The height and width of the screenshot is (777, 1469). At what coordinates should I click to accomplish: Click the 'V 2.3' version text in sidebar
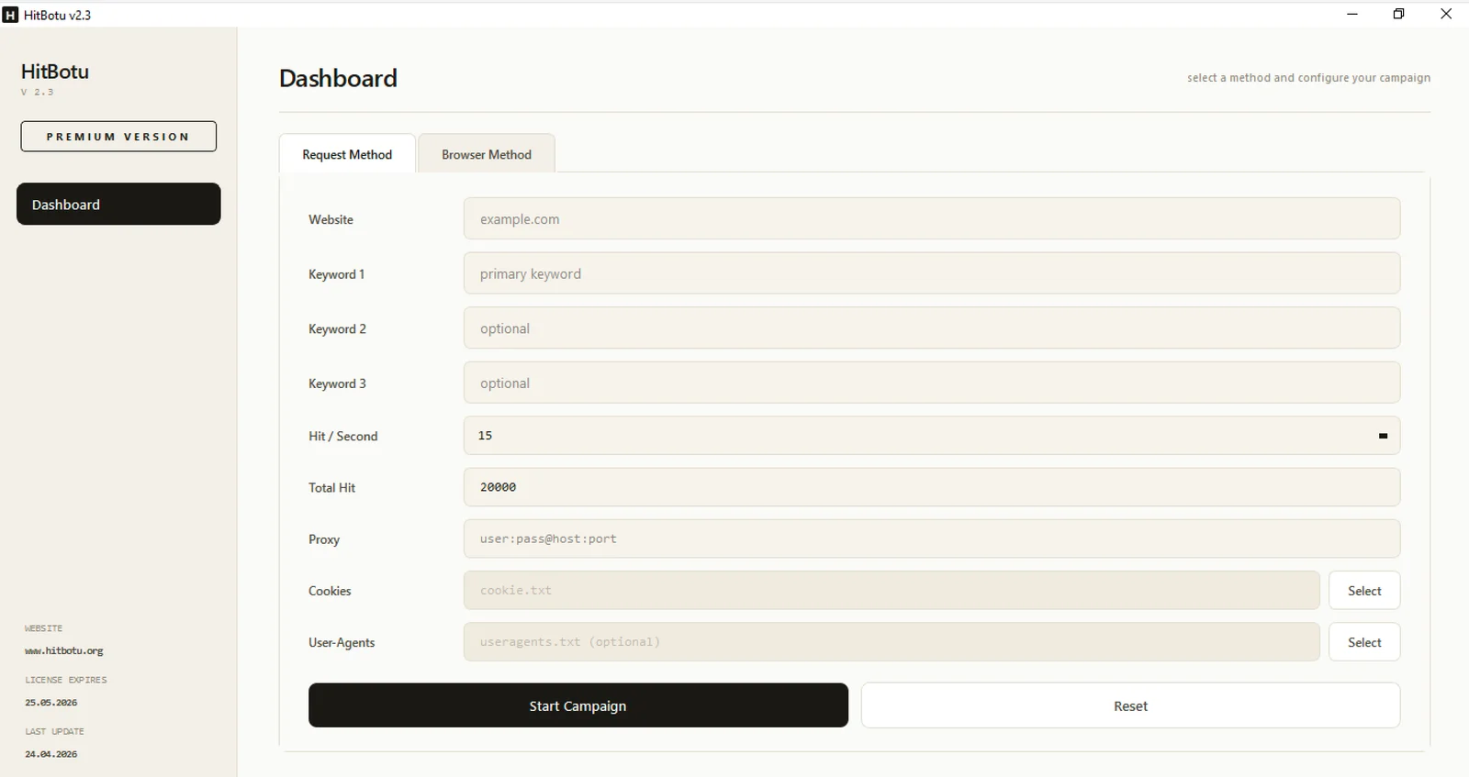(38, 93)
